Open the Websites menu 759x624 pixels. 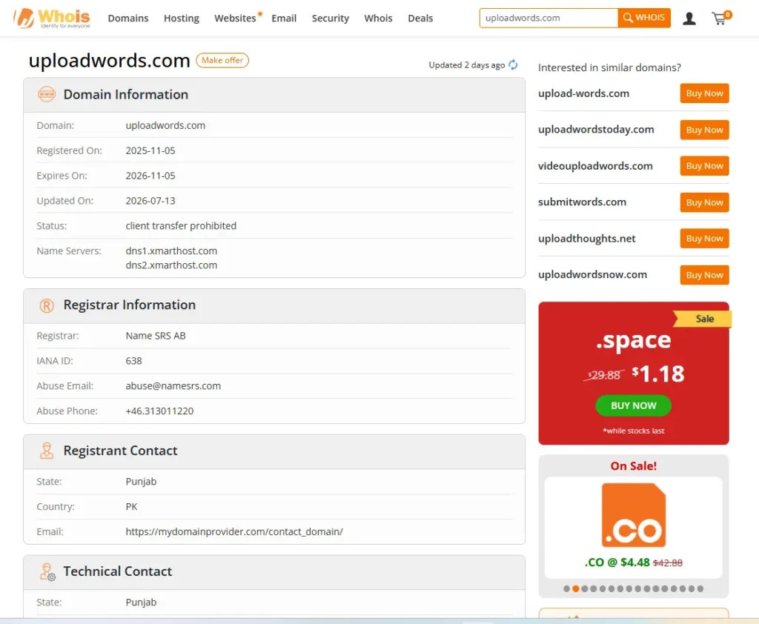pyautogui.click(x=235, y=19)
